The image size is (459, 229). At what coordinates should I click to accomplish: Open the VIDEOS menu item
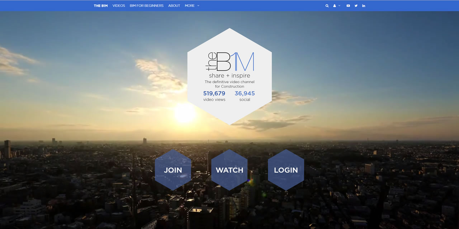[x=119, y=6]
